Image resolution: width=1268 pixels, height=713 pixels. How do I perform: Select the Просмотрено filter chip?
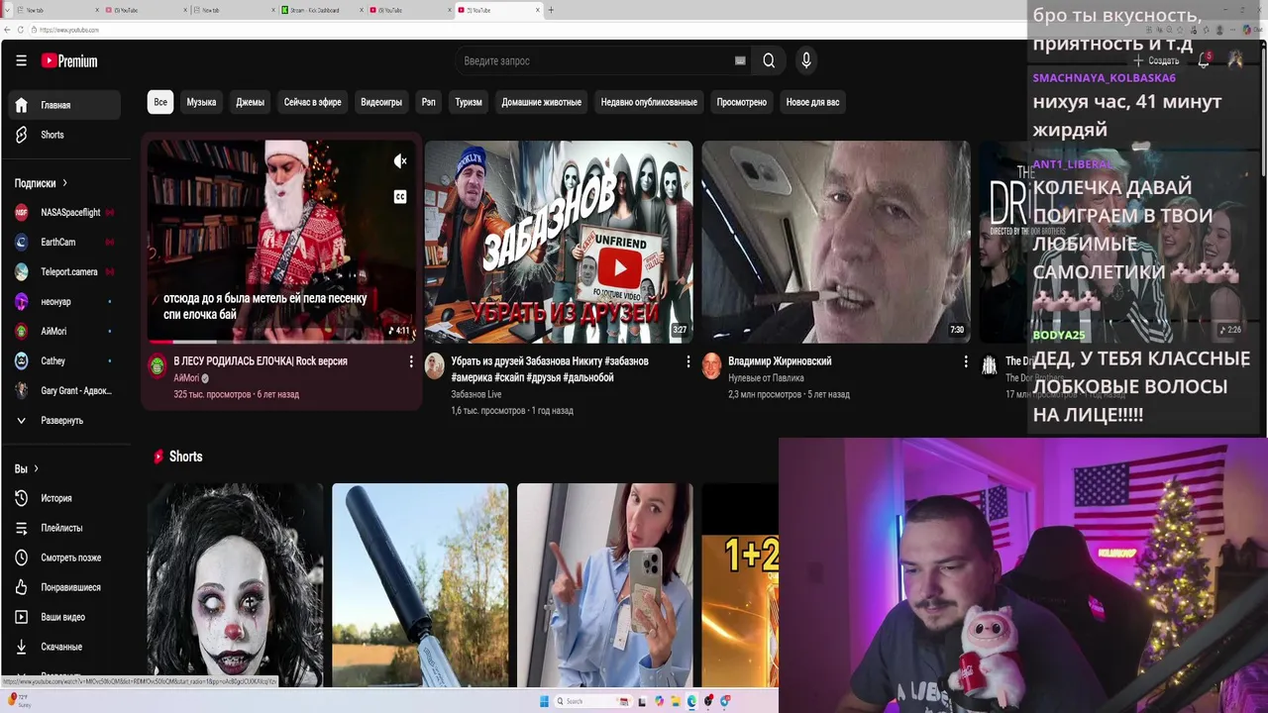742,102
